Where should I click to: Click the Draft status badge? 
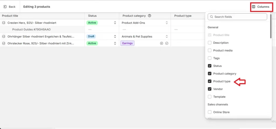91,36
